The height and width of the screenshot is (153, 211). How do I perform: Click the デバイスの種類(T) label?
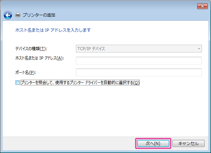(31, 49)
